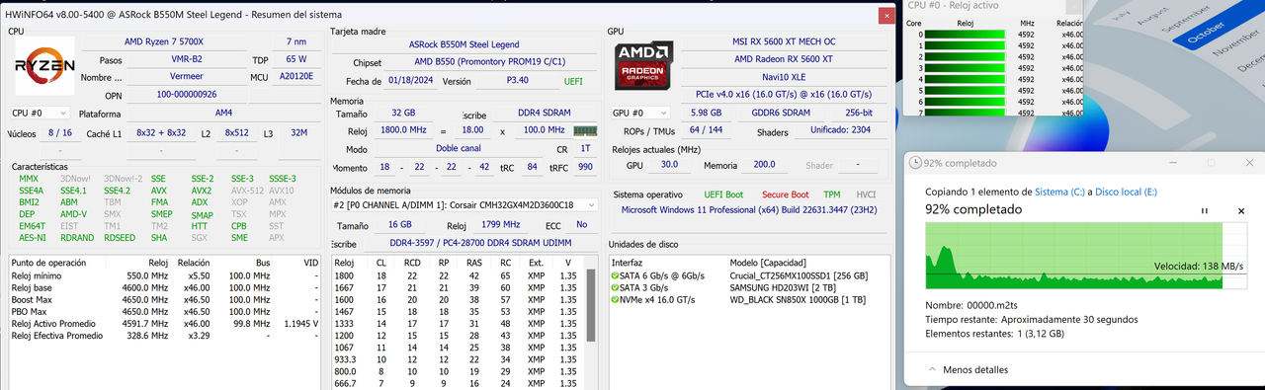1265x390 pixels.
Task: Open the CPU #0 selector dropdown
Action: [x=40, y=114]
